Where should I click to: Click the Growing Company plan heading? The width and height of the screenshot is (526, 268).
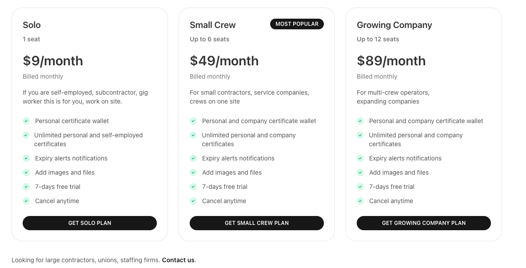click(x=394, y=25)
